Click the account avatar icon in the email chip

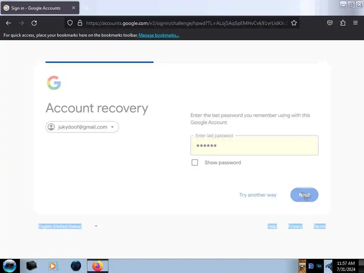pos(51,127)
